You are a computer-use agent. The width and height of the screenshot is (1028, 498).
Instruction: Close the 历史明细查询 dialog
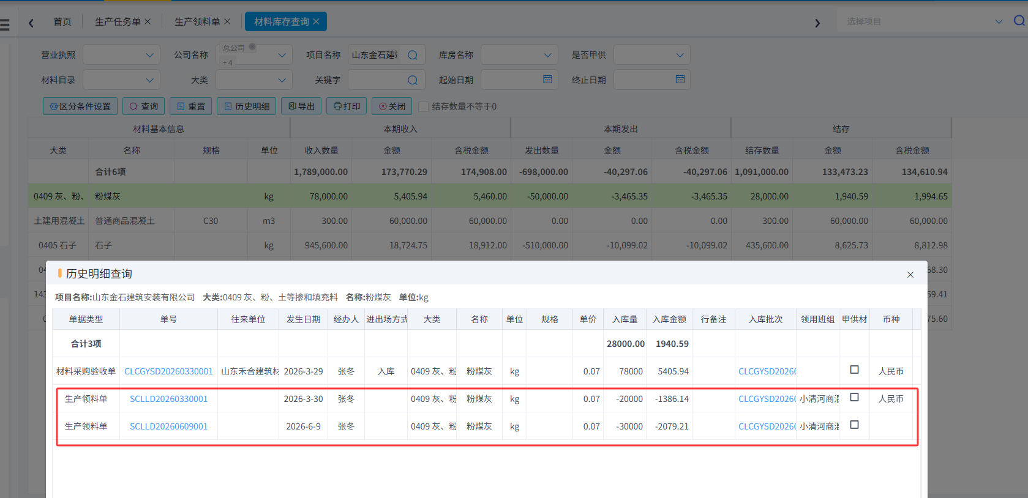click(910, 275)
